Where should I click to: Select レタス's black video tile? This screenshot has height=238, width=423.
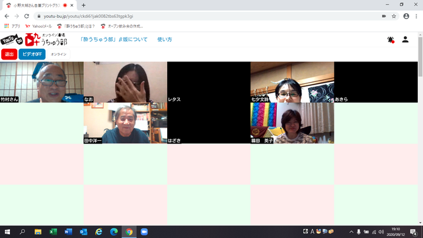tap(209, 82)
